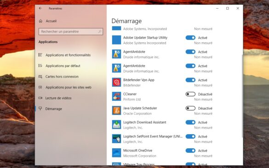Click the Microsoft Corporation publisher text

point(140,156)
